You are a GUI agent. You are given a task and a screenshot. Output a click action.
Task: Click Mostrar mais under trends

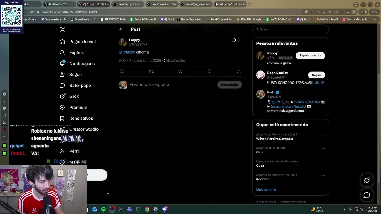tap(266, 190)
